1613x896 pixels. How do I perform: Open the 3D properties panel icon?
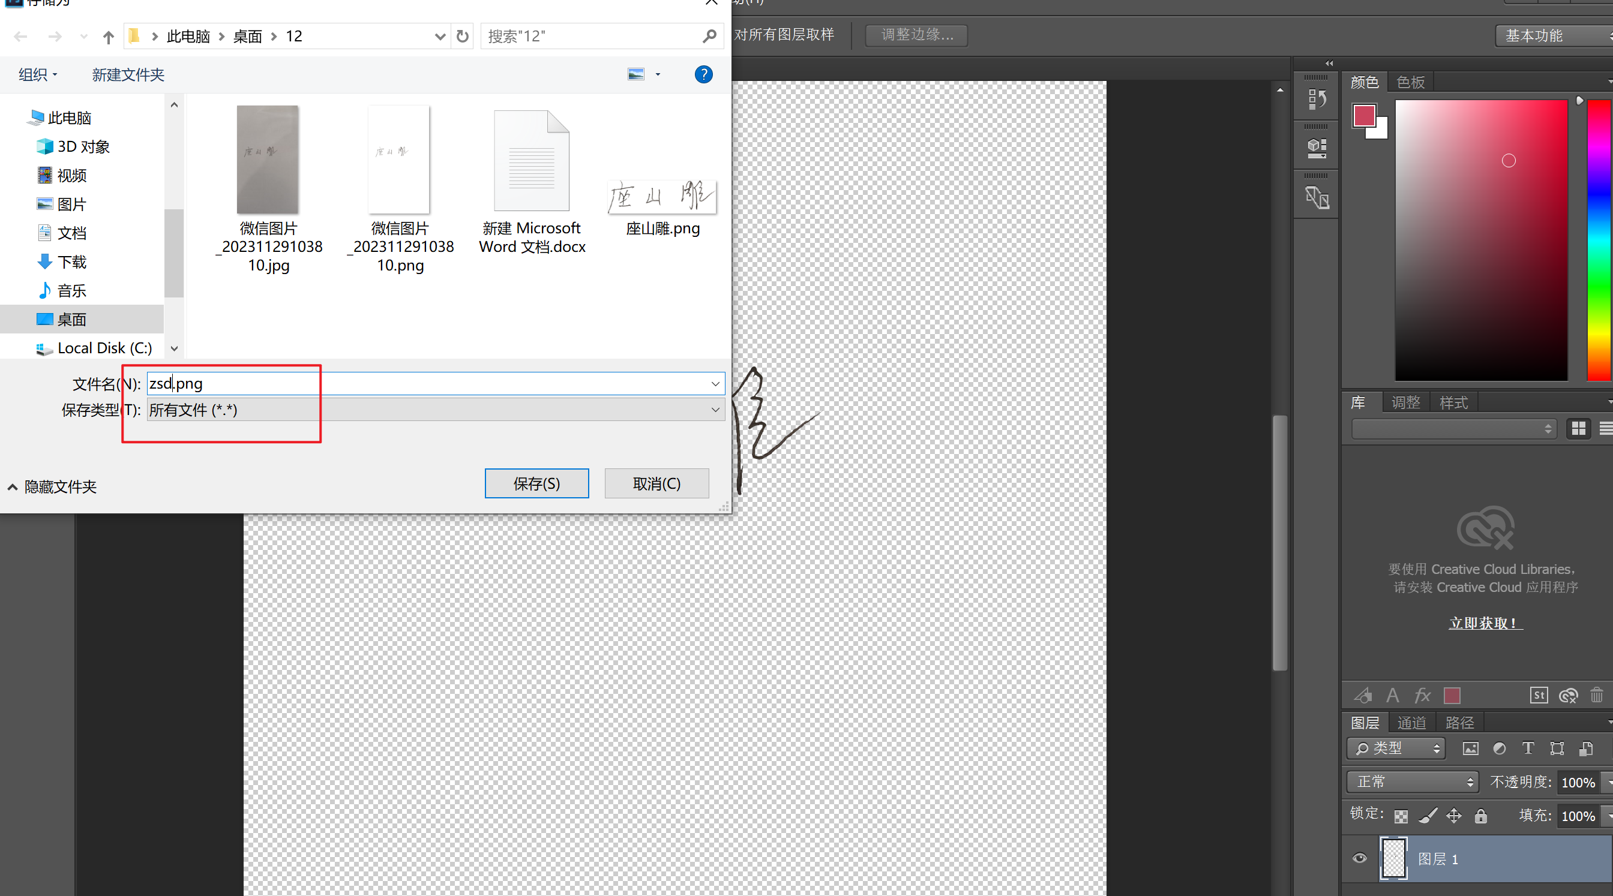coord(1317,148)
